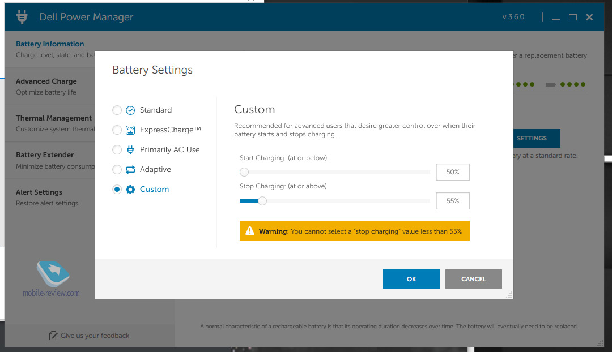The height and width of the screenshot is (352, 612).
Task: Open the Alert Settings tab
Action: tap(50, 198)
